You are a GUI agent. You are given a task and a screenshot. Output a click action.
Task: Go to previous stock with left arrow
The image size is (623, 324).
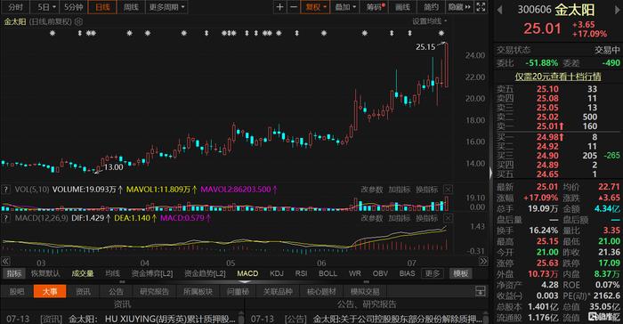499,10
